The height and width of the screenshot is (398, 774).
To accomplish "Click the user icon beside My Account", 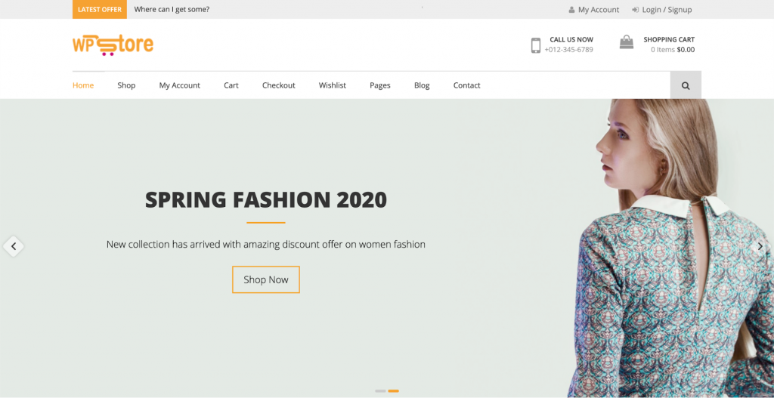I will click(x=571, y=9).
